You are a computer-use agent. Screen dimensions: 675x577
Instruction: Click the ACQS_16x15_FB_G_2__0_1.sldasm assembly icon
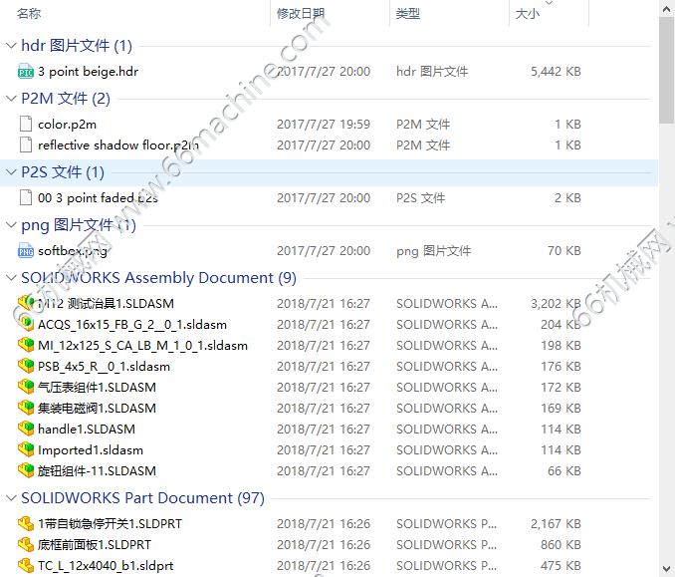click(26, 324)
